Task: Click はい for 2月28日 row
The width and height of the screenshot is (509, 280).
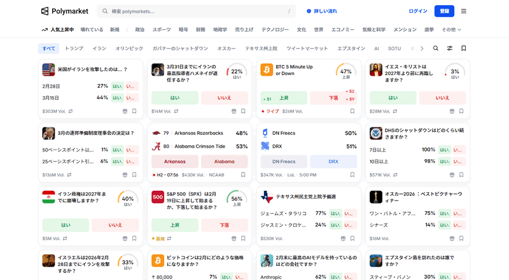Action: (117, 87)
